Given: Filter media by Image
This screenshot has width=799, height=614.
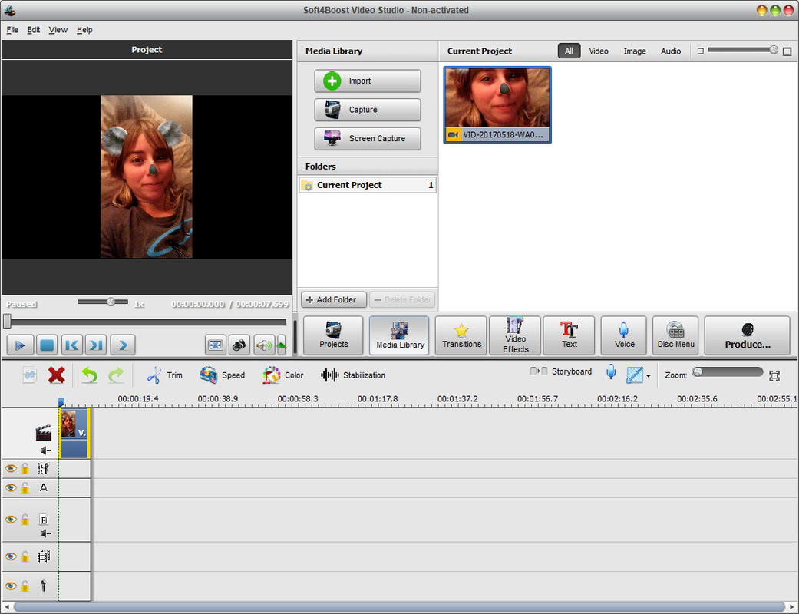Looking at the screenshot, I should [x=635, y=51].
